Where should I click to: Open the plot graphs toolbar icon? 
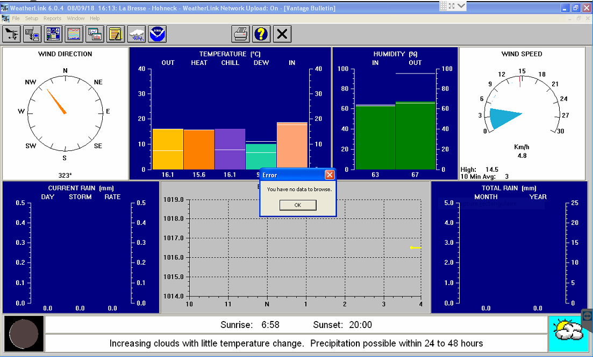point(95,34)
